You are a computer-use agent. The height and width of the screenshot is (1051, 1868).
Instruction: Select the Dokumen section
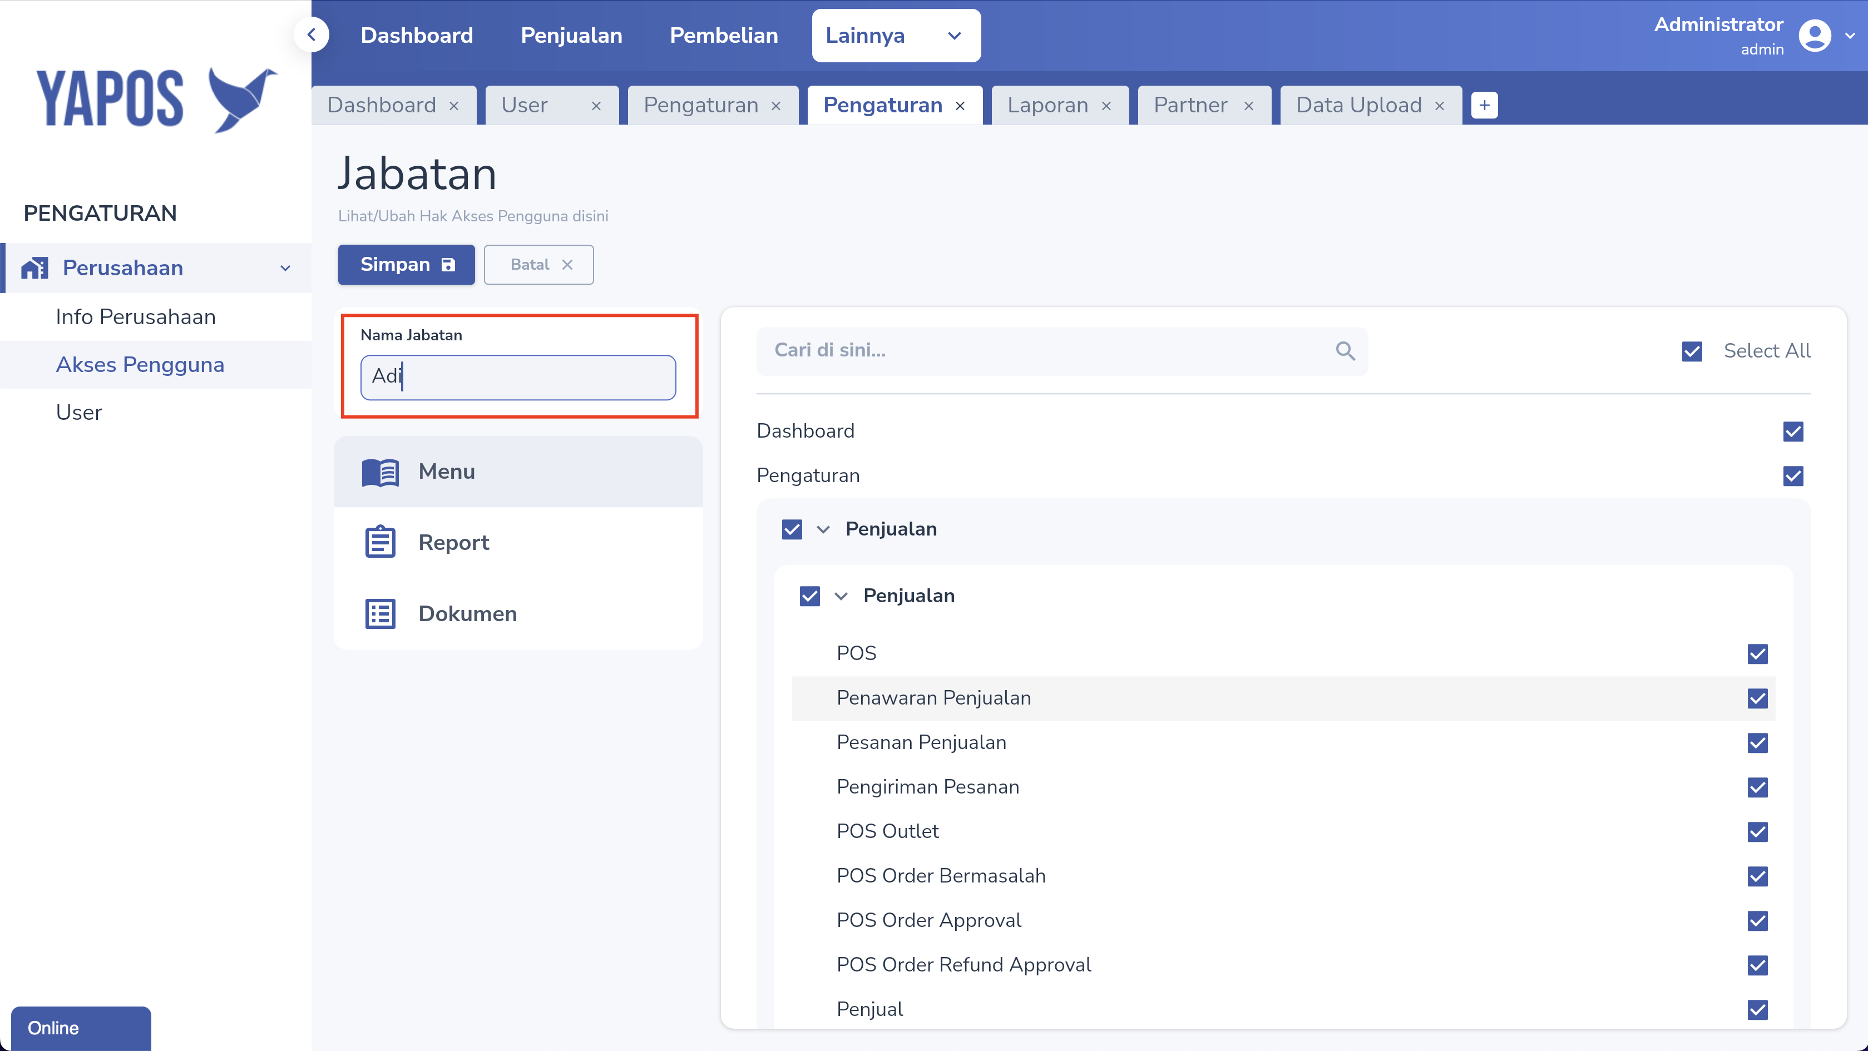[x=518, y=613]
